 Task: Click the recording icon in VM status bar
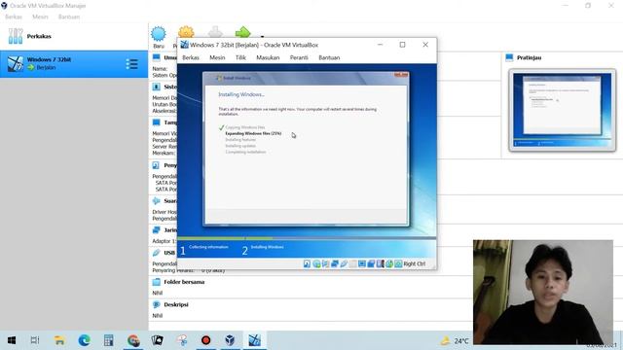[x=371, y=263]
